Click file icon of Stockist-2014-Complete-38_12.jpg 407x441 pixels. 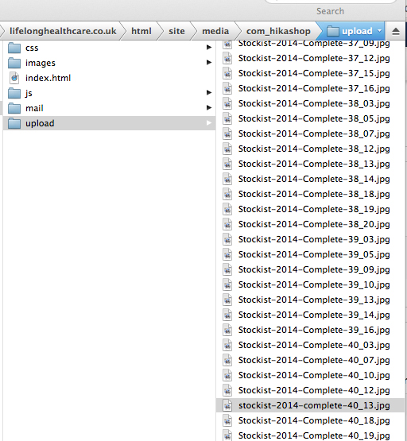pyautogui.click(x=227, y=149)
